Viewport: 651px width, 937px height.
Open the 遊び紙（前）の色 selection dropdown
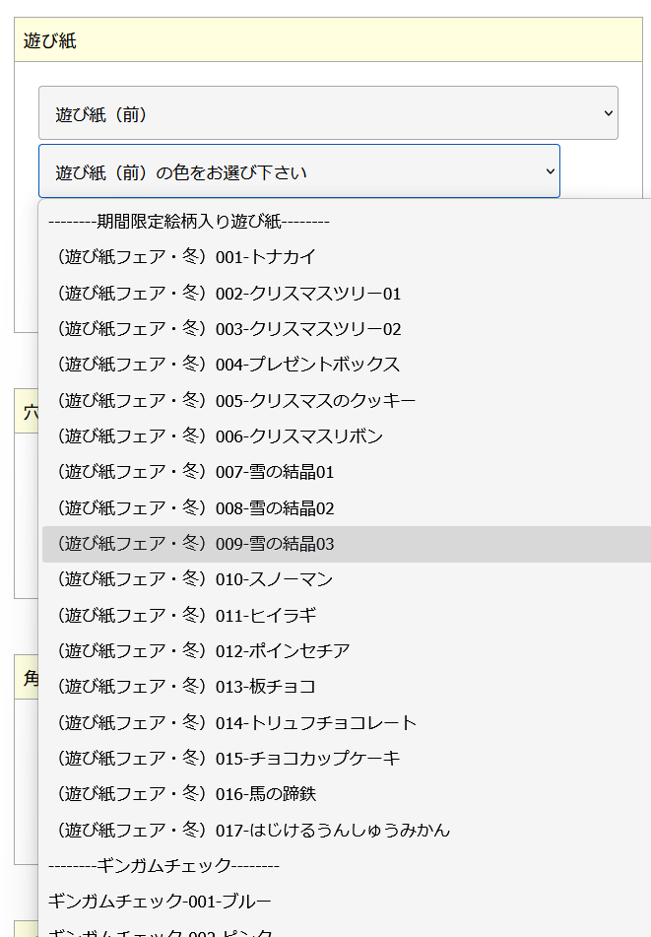298,170
